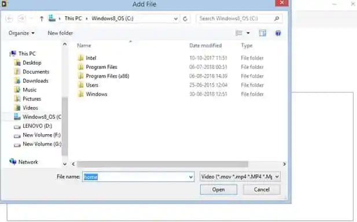357x222 pixels.
Task: Show the preview pane
Action: pos(262,33)
